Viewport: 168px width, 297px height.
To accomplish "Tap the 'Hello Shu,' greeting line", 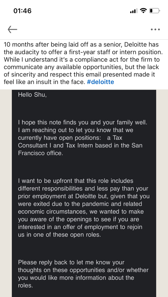I will tap(32, 95).
